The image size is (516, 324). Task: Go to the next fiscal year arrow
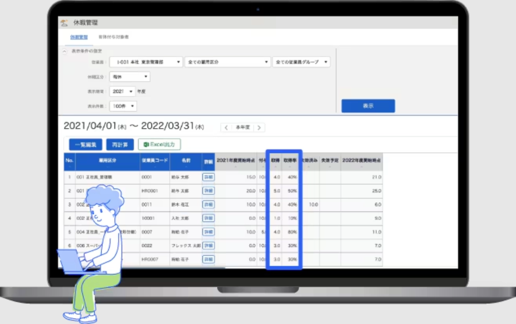point(259,128)
